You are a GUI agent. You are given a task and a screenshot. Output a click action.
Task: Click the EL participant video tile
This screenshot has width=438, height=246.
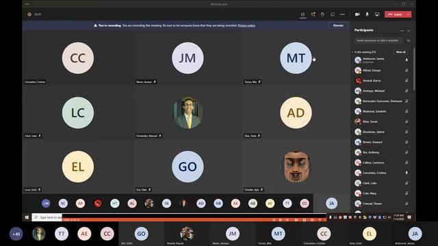coord(77,167)
